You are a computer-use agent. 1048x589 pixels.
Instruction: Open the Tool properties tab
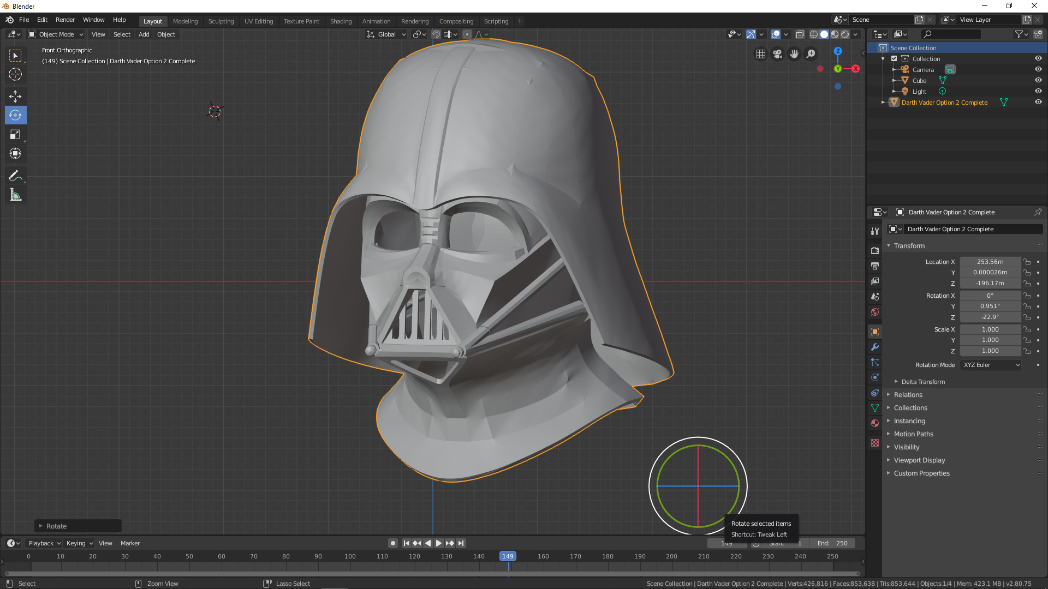coord(875,231)
